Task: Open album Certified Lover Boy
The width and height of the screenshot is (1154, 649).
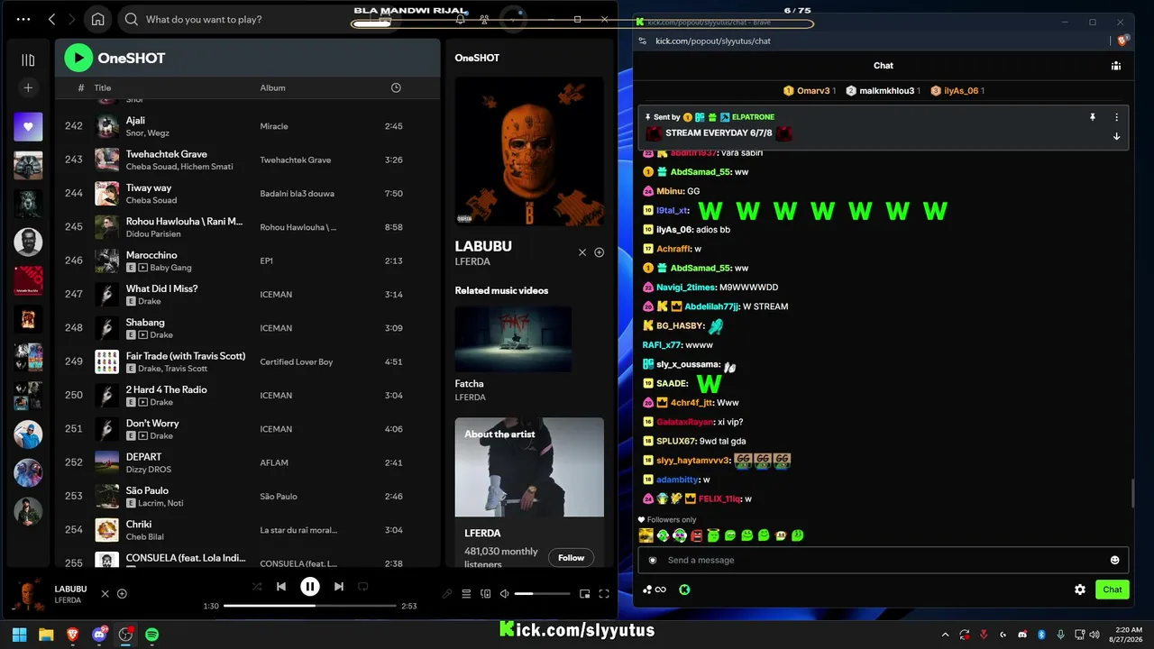Action: coord(297,361)
